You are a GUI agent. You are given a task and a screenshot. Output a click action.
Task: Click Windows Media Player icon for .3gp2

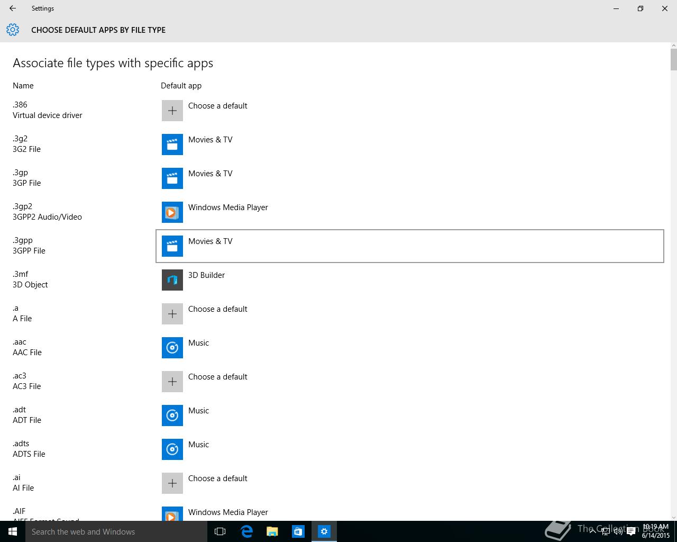click(x=172, y=212)
